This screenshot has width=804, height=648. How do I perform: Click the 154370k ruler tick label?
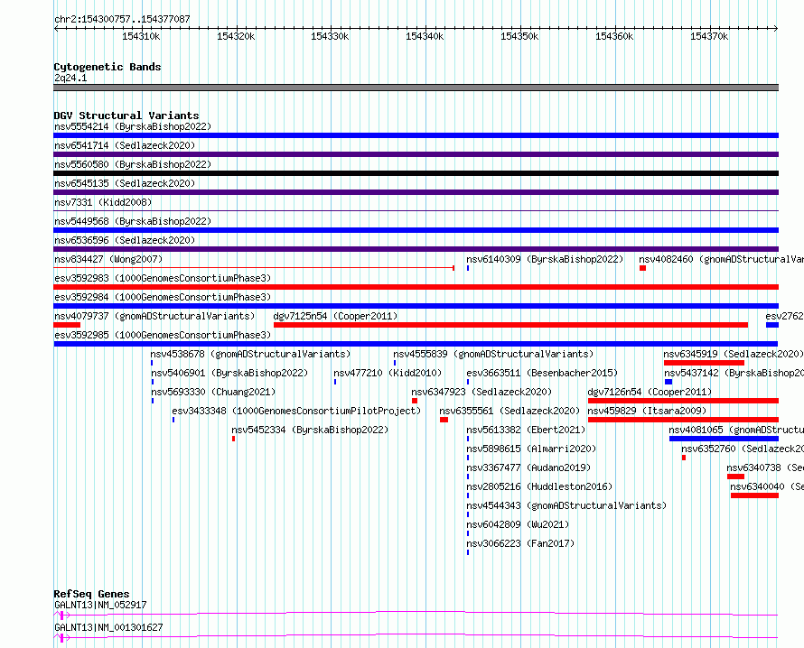709,36
